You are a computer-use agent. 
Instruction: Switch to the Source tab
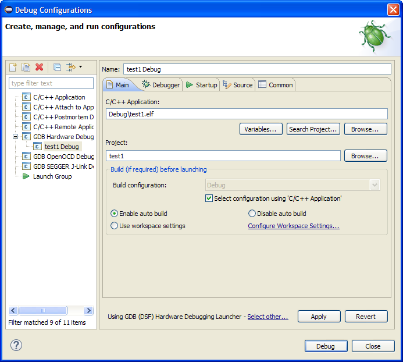pyautogui.click(x=237, y=85)
